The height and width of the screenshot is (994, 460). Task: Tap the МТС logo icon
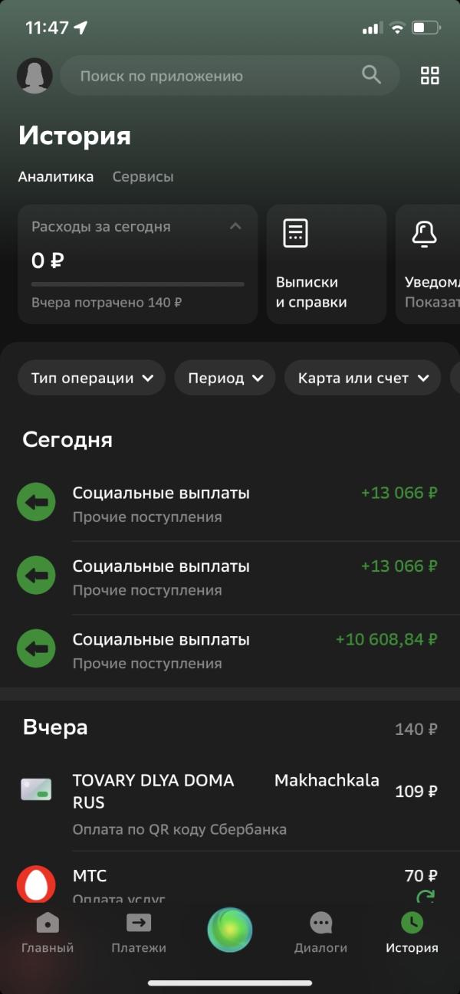click(36, 884)
